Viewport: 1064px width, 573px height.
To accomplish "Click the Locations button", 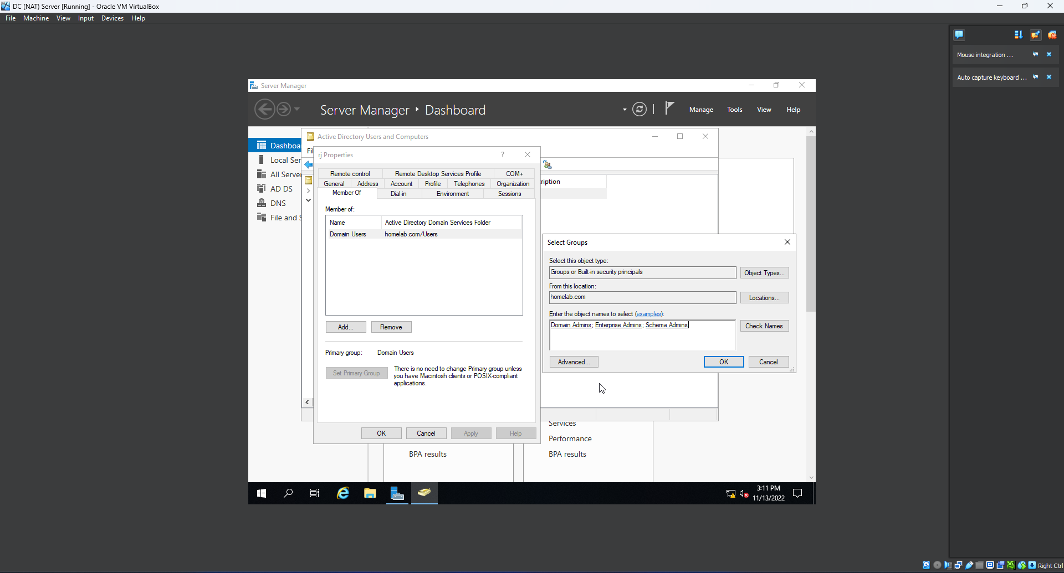I will [764, 298].
